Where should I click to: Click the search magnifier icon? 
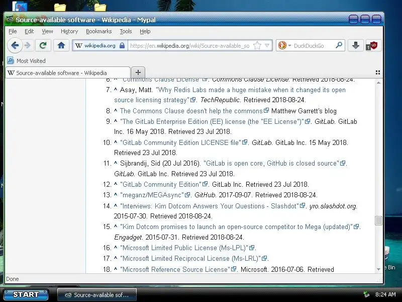[x=339, y=45]
